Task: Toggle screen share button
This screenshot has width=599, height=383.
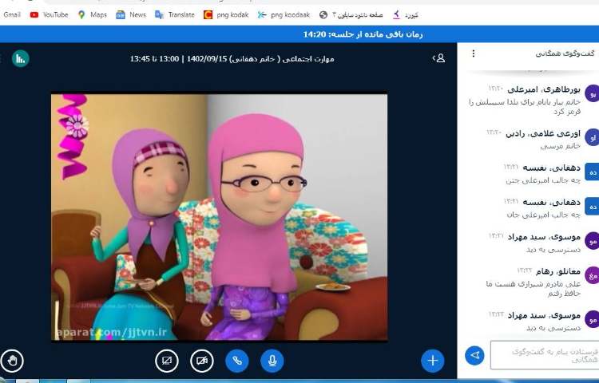Action: pos(167,361)
